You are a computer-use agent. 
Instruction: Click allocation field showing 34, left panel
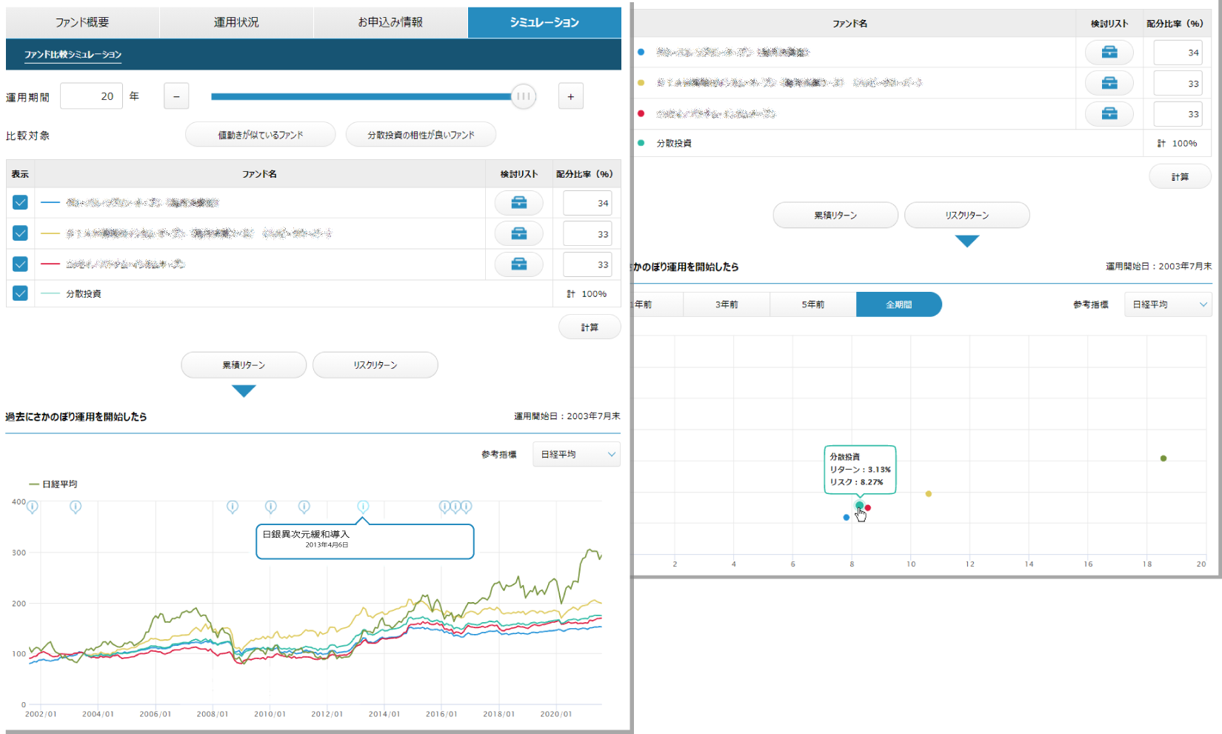pos(587,203)
